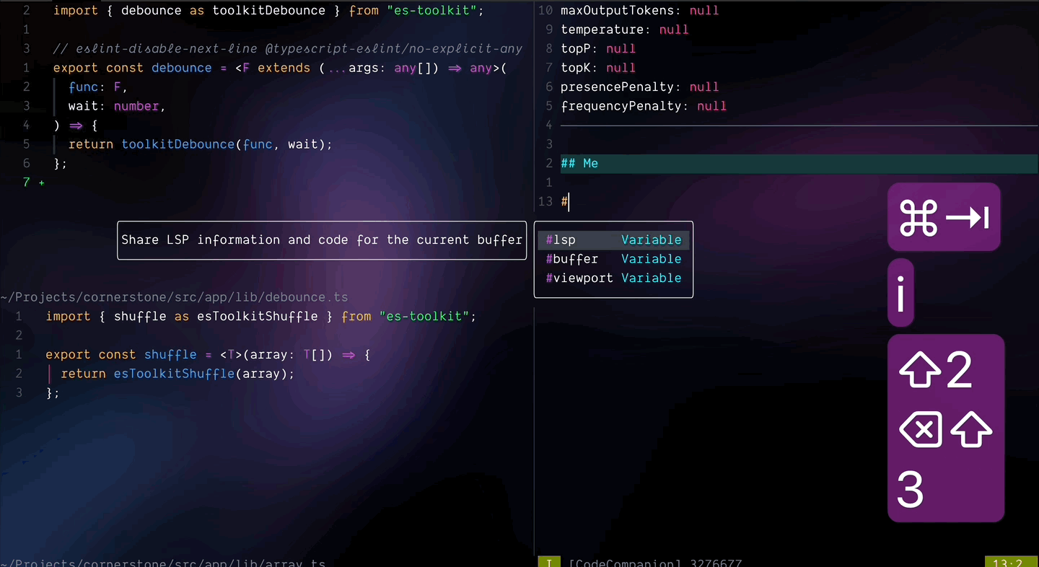Screen dimensions: 1039x567
Task: Click the debounce.ts file path label
Action: (x=175, y=296)
